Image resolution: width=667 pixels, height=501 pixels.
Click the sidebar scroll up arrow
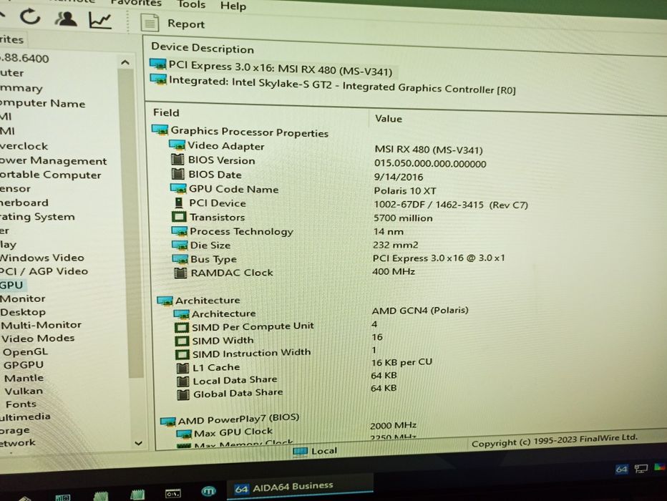pyautogui.click(x=125, y=62)
